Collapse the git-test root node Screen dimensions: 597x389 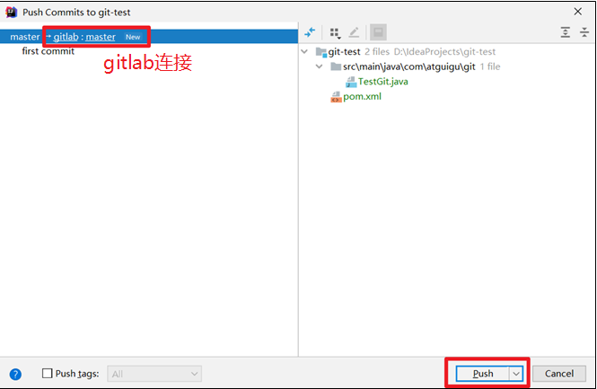click(304, 51)
